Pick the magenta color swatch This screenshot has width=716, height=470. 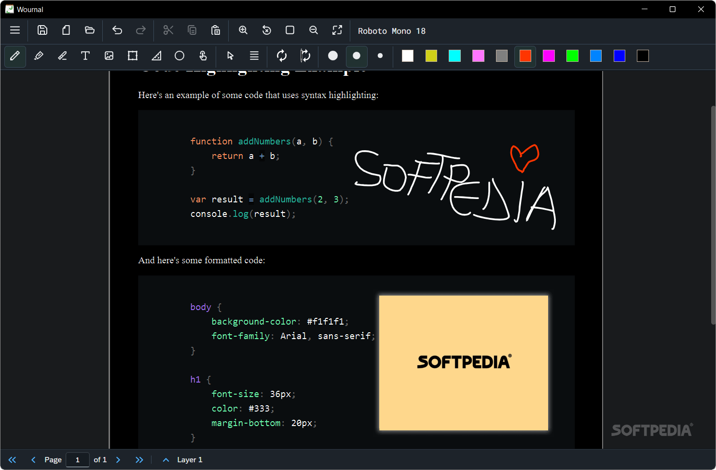point(549,56)
